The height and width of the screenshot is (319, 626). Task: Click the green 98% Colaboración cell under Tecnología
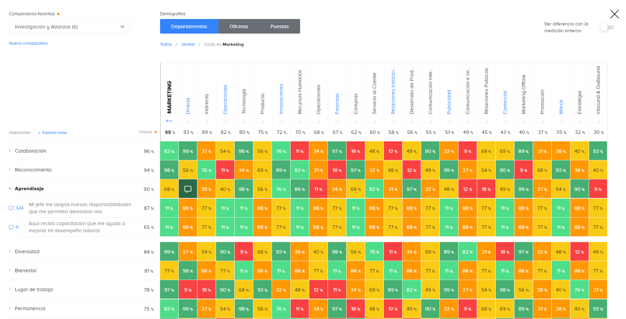(244, 151)
